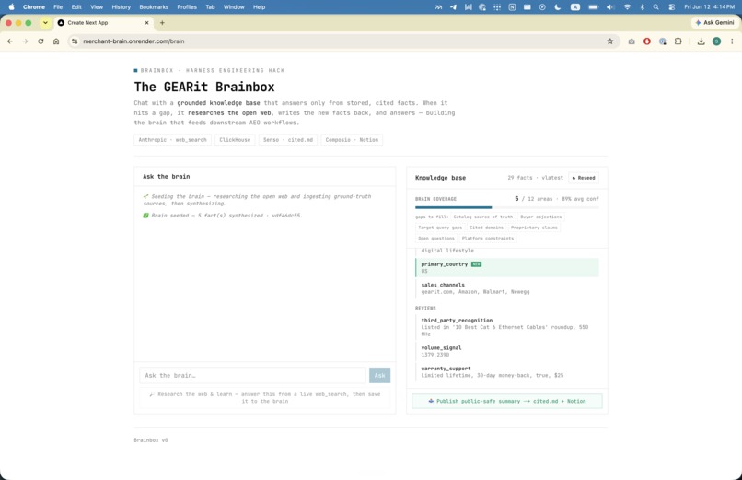Open the green profile avatar
This screenshot has height=480, width=742.
(716, 41)
